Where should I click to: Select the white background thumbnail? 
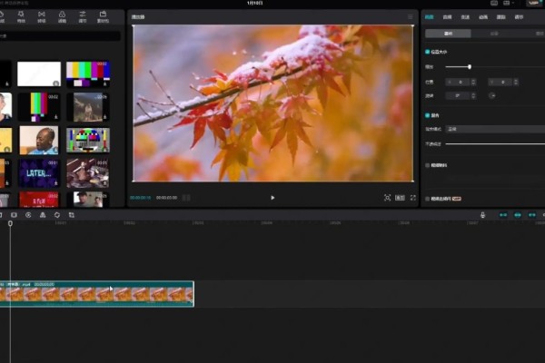point(39,74)
